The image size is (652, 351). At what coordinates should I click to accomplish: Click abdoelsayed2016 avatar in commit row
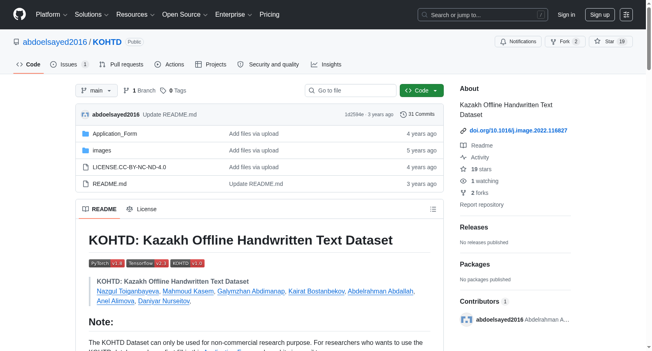(x=85, y=115)
